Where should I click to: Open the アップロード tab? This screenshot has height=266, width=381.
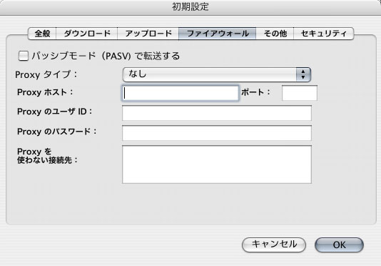[x=148, y=34]
